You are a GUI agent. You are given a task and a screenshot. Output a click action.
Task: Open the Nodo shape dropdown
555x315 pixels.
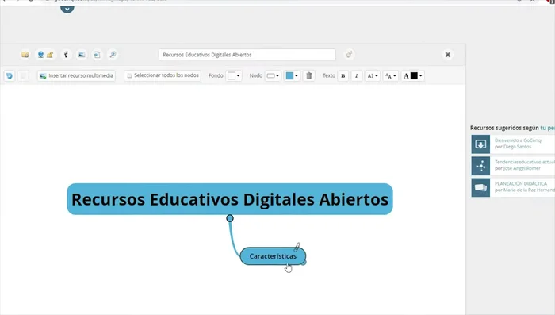[x=273, y=76]
